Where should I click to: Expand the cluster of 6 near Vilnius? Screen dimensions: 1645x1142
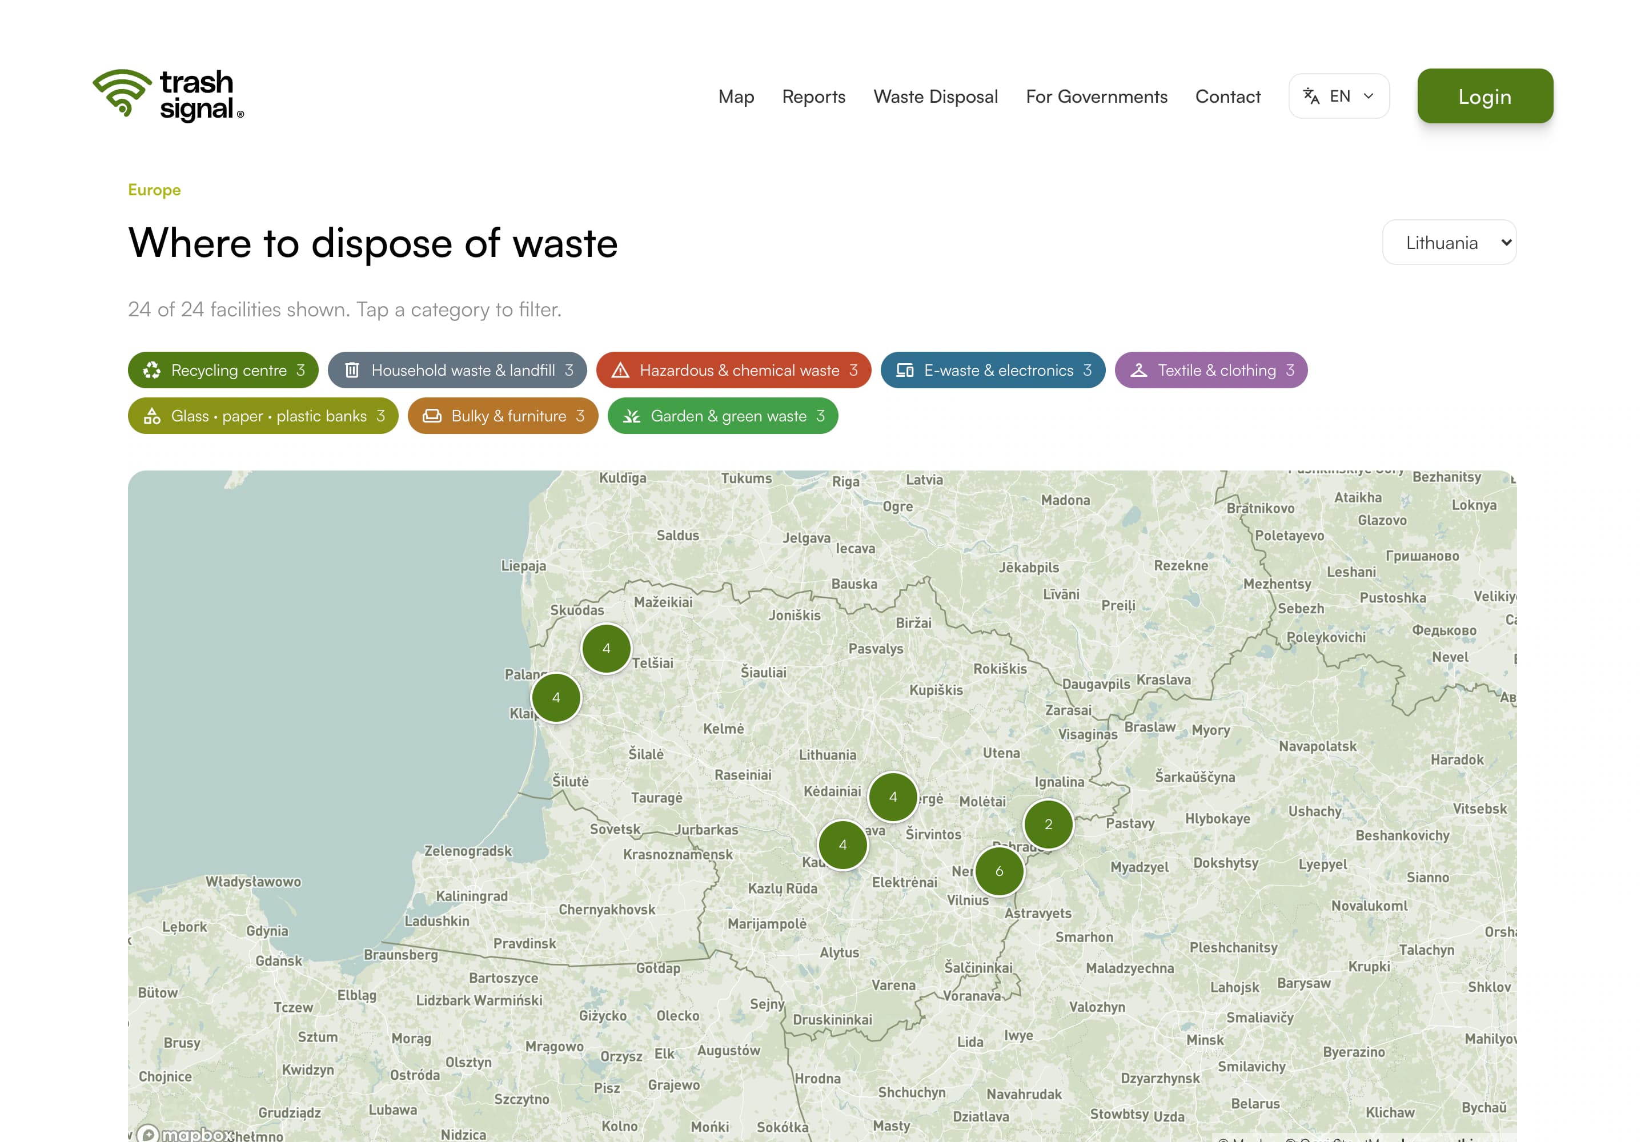click(x=1000, y=871)
